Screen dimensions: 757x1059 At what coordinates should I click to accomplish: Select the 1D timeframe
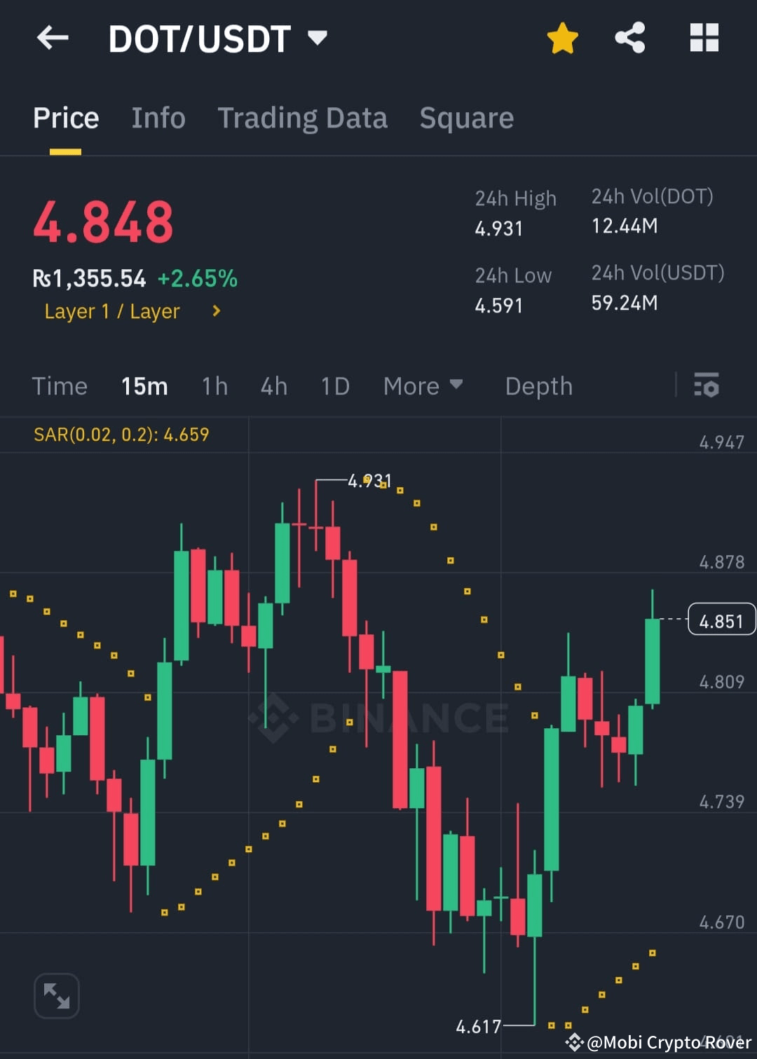coord(334,386)
